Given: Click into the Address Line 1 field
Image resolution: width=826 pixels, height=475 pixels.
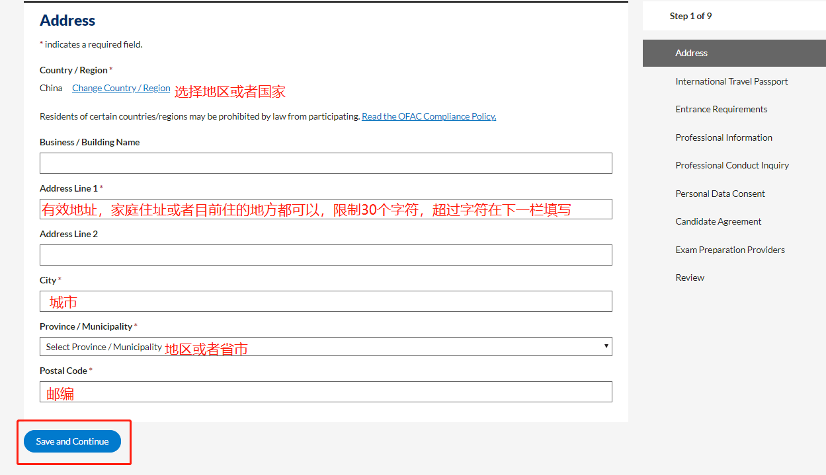Looking at the screenshot, I should (326, 209).
